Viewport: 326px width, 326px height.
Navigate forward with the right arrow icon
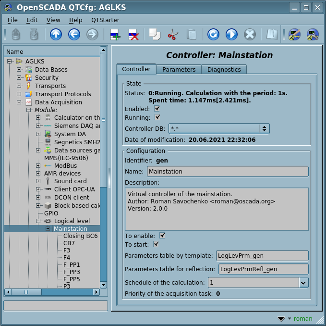[x=92, y=34]
